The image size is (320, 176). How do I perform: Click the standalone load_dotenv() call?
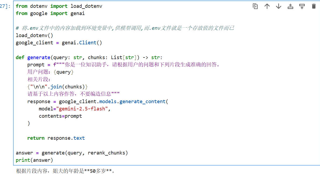[x=34, y=35]
